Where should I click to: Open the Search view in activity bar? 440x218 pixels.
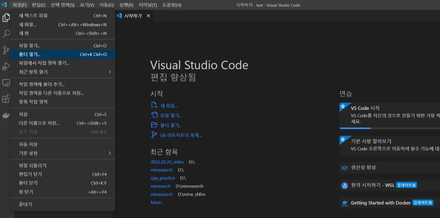point(6,34)
